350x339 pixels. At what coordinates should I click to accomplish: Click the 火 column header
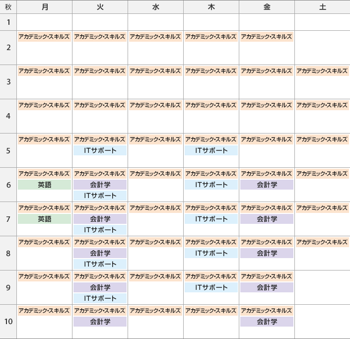(x=100, y=7)
